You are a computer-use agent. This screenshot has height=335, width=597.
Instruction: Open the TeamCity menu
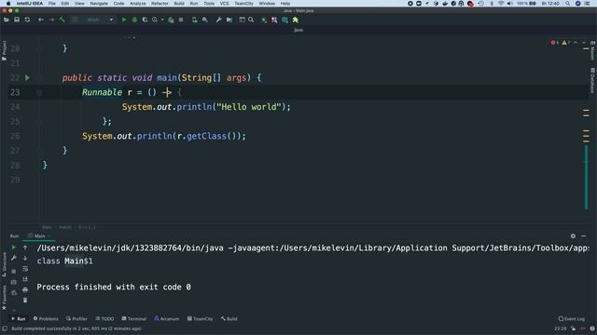click(x=243, y=4)
